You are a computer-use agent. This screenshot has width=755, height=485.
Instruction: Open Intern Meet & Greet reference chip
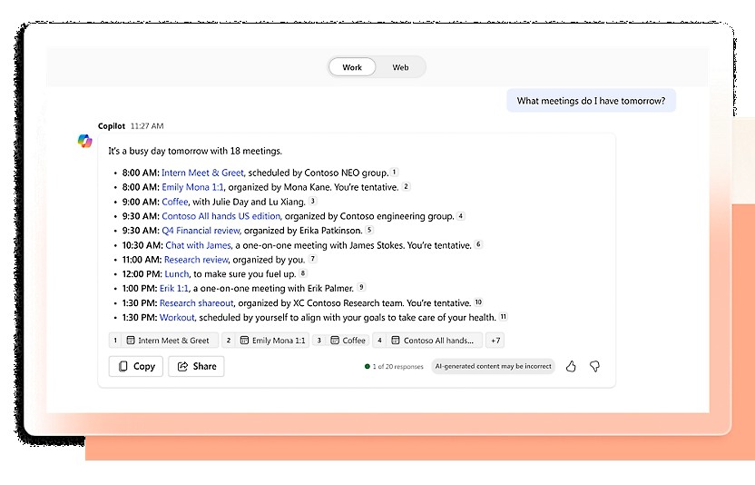tap(163, 341)
